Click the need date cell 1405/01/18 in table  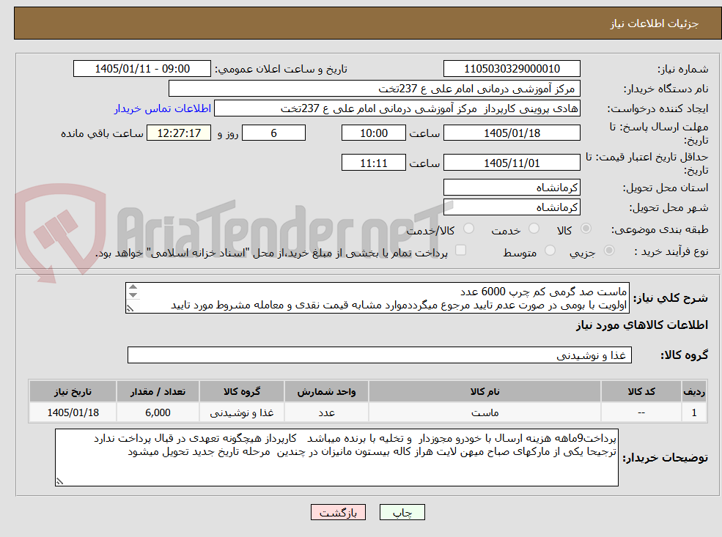[x=73, y=412]
